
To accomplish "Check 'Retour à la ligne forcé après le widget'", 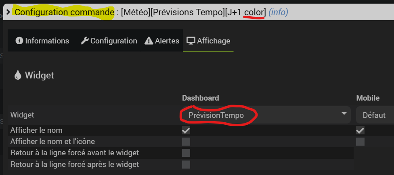I will coord(186,165).
